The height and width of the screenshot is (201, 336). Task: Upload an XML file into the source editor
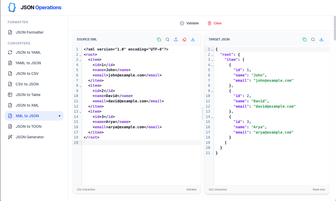pyautogui.click(x=176, y=39)
